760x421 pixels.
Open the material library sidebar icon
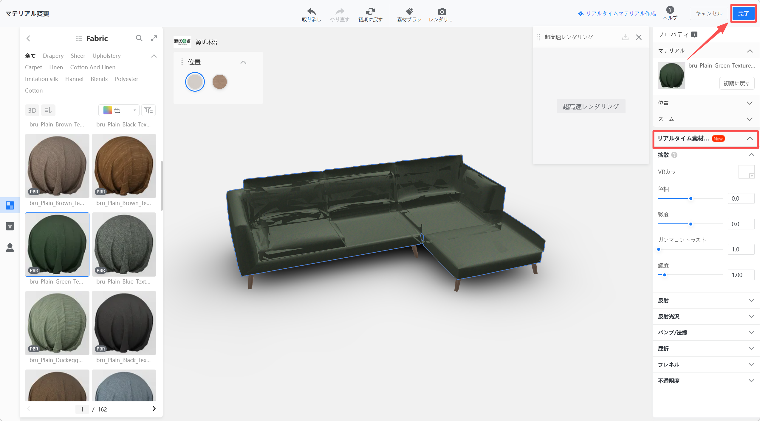tap(10, 205)
